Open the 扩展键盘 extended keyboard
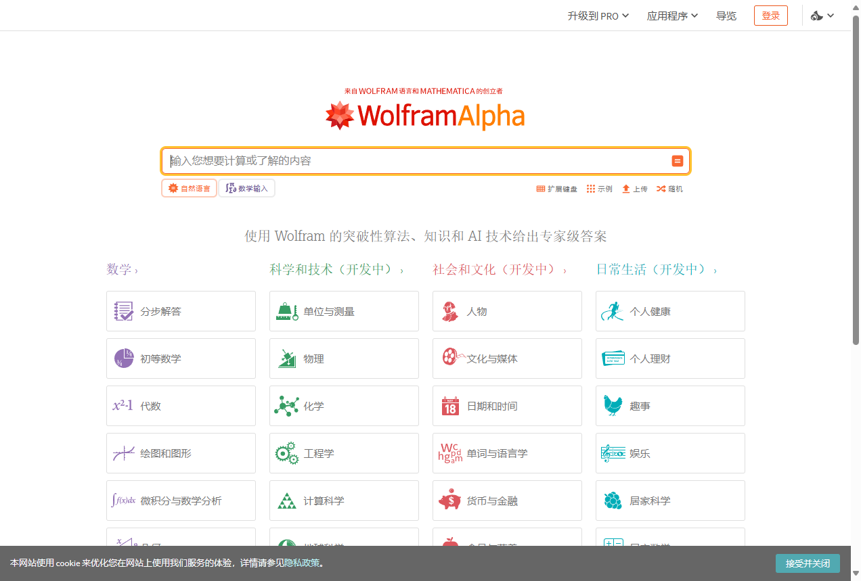The height and width of the screenshot is (581, 861). pos(556,189)
